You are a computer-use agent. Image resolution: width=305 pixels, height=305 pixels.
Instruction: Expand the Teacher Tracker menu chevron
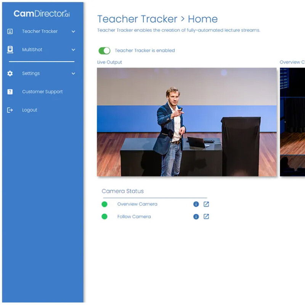[73, 32]
